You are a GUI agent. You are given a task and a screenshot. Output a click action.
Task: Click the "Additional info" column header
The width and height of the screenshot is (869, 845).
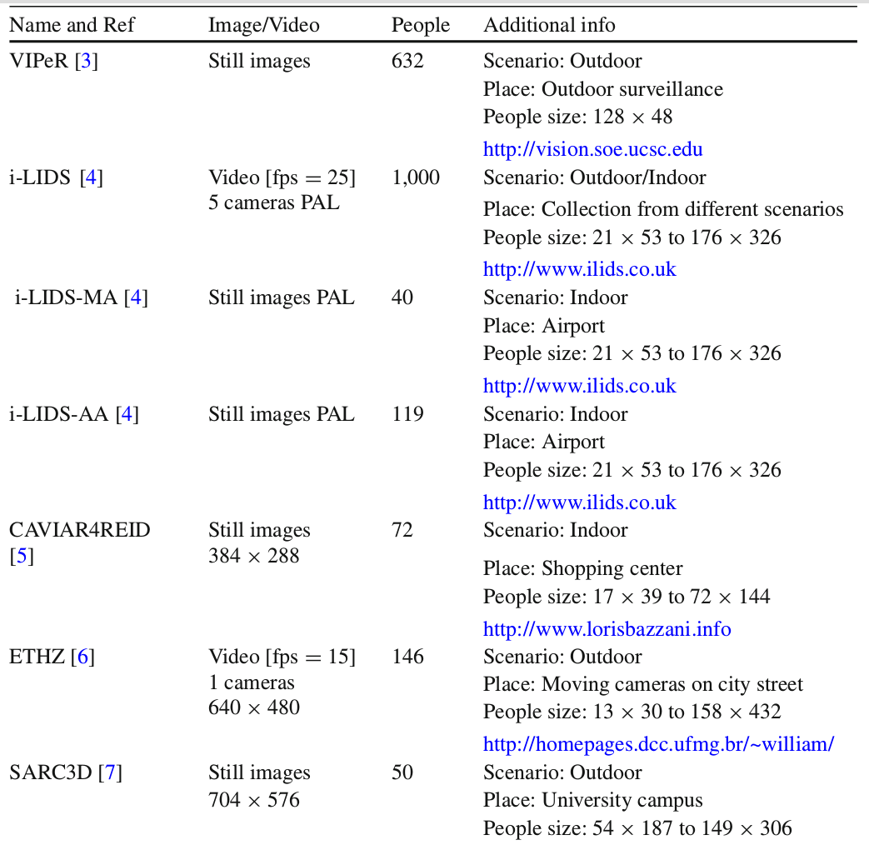549,25
